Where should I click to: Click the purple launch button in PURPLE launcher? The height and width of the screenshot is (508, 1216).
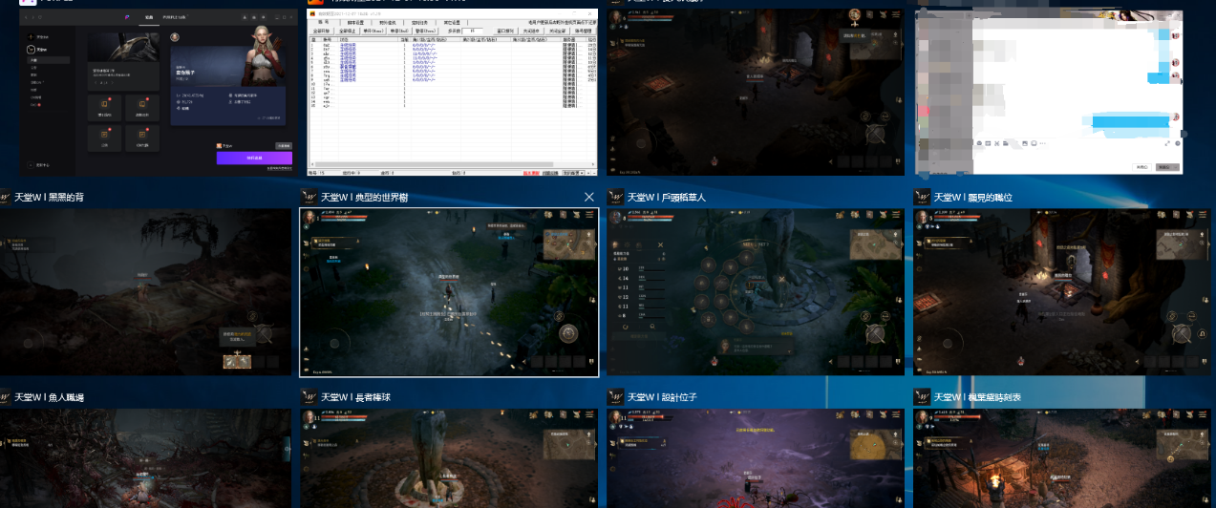click(253, 159)
